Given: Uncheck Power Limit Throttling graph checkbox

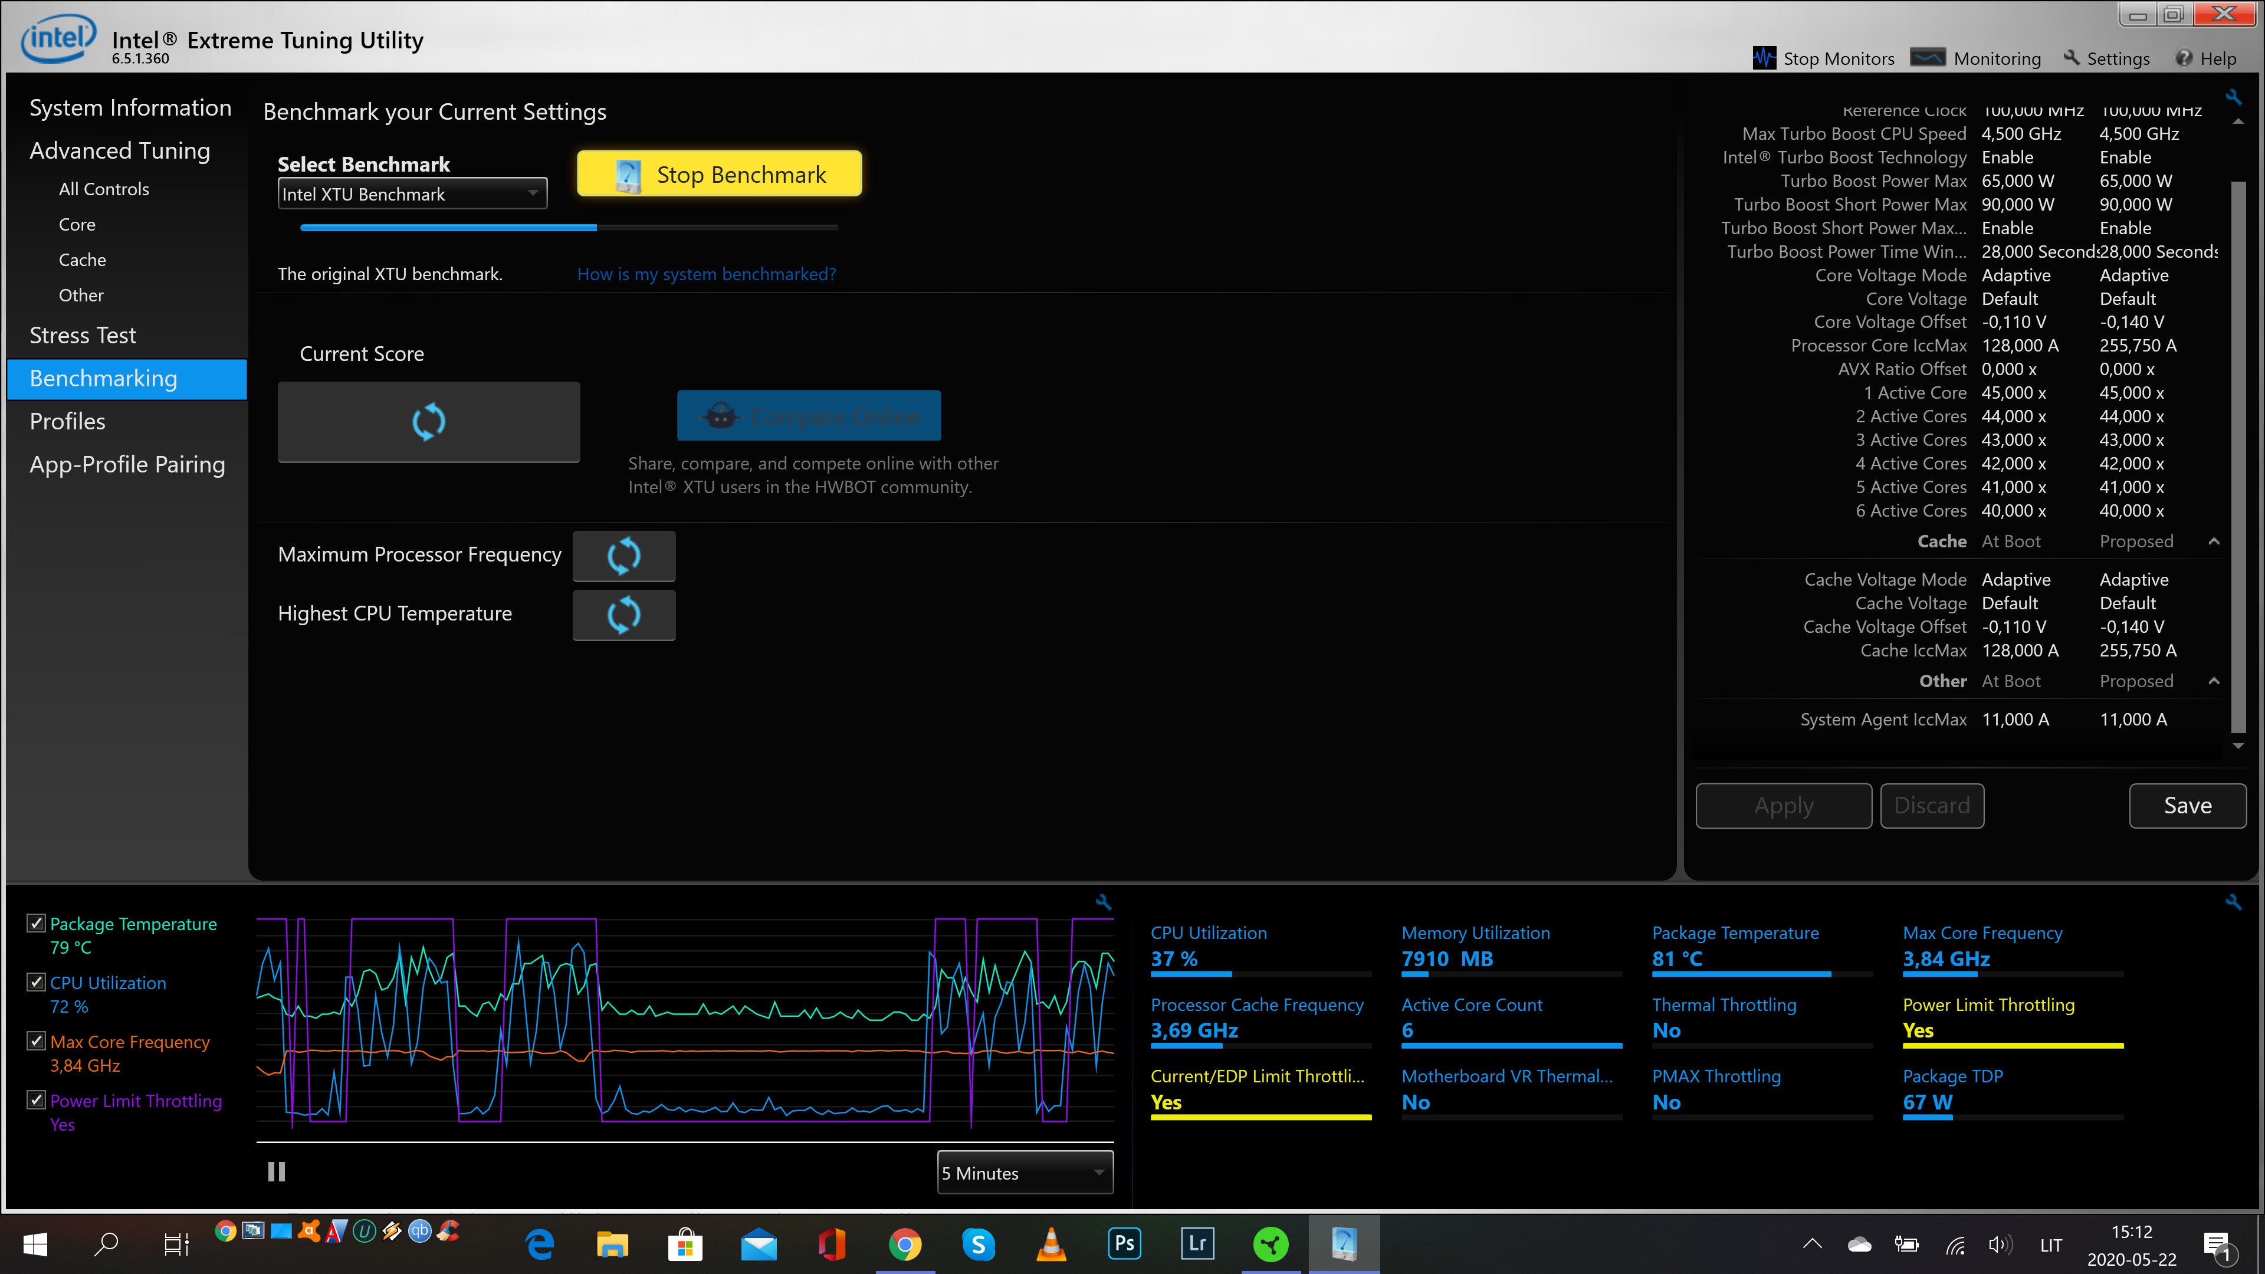Looking at the screenshot, I should (36, 1100).
